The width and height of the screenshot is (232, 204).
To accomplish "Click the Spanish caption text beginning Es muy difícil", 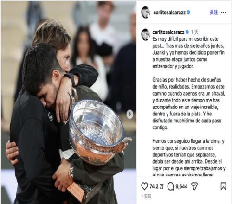I will coord(188,52).
